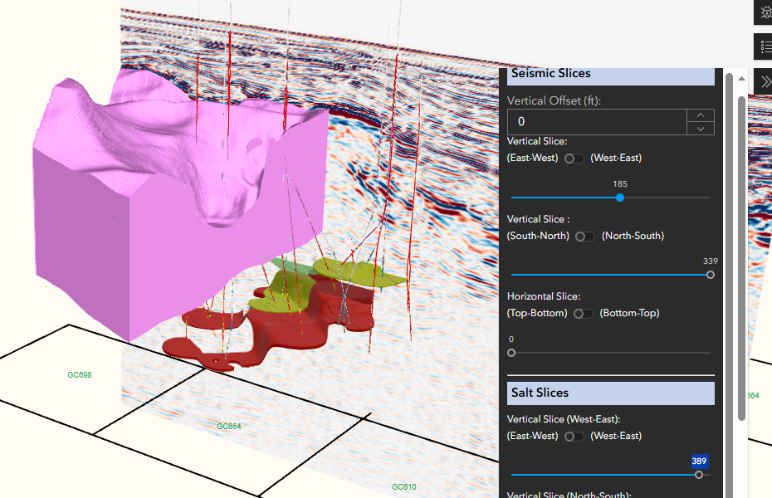Click the vertical slice slider handle at 185
This screenshot has width=772, height=498.
pyautogui.click(x=619, y=198)
